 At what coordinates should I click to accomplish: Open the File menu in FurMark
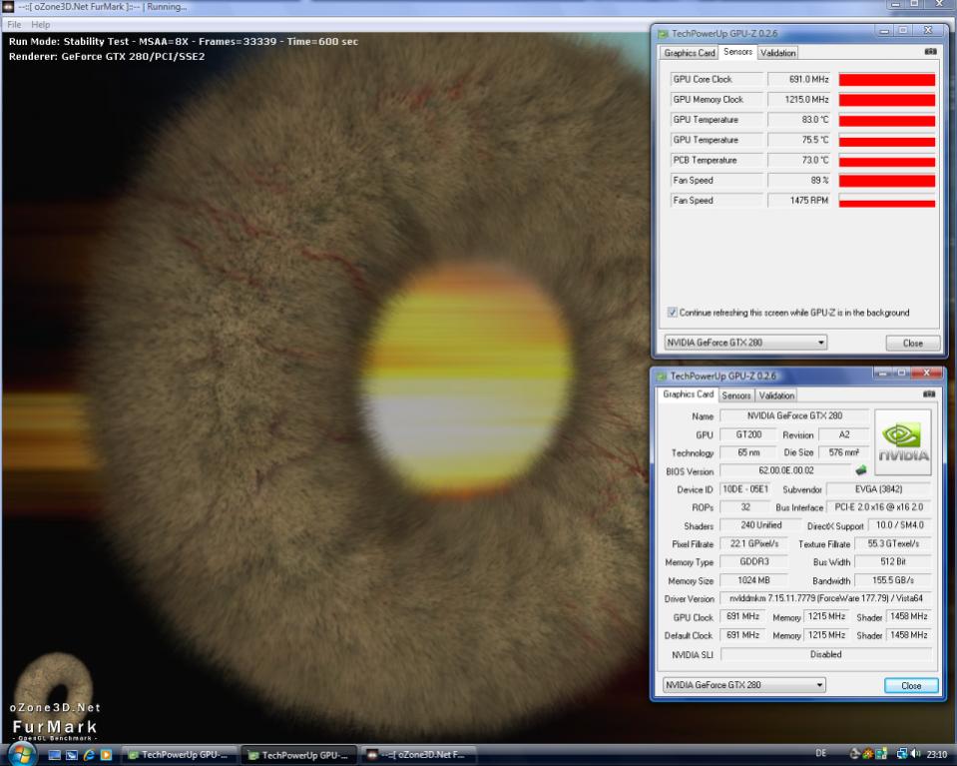pyautogui.click(x=14, y=24)
